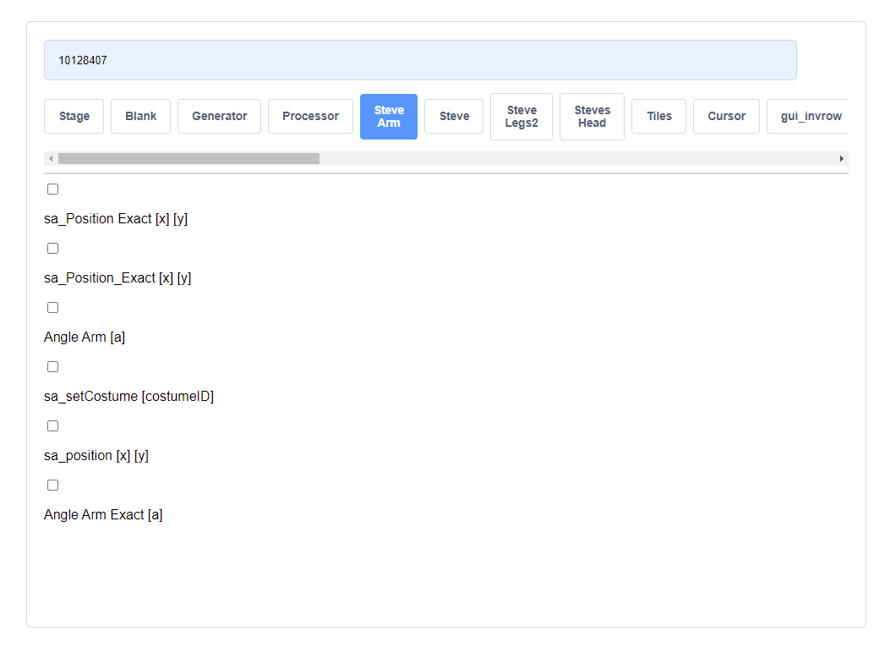The height and width of the screenshot is (653, 896).
Task: Click the [costumeID] link of sa_setCostume
Action: pos(178,396)
